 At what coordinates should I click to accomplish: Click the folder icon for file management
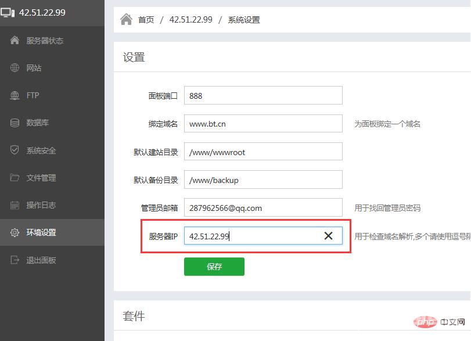click(x=15, y=178)
